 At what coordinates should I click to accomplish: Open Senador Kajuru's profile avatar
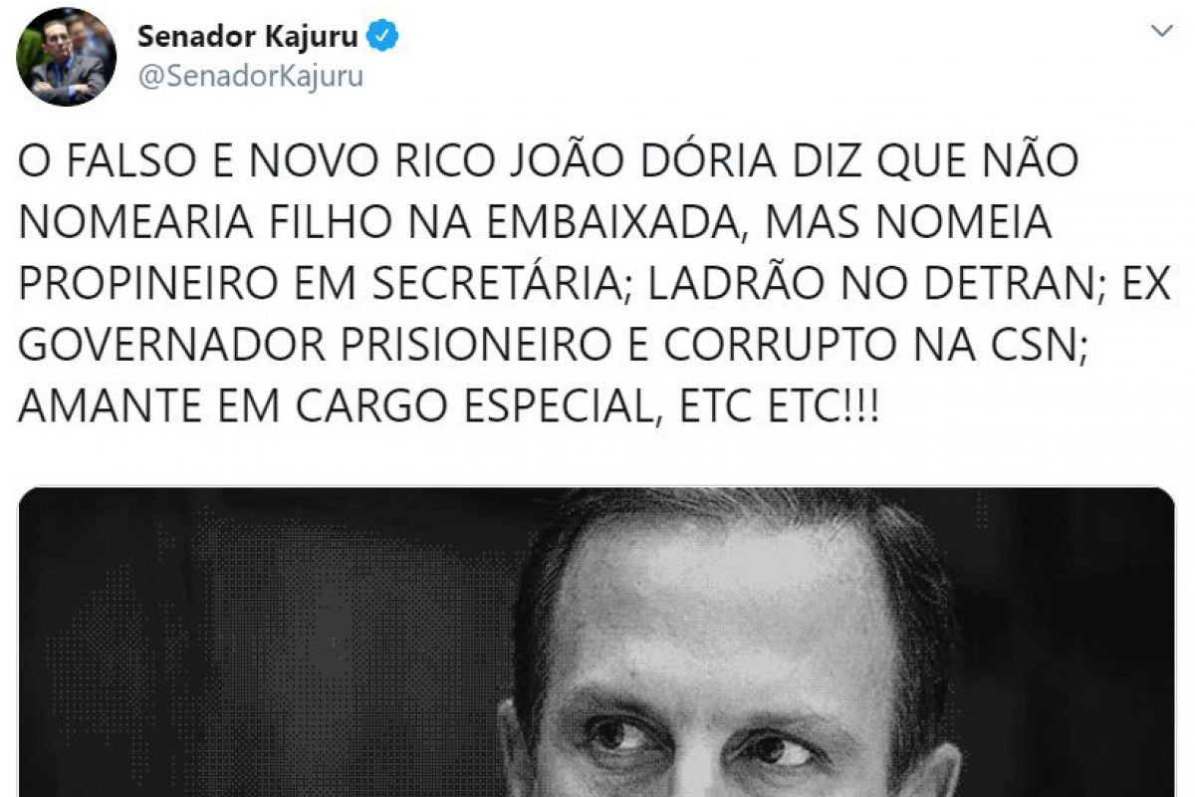(x=67, y=57)
